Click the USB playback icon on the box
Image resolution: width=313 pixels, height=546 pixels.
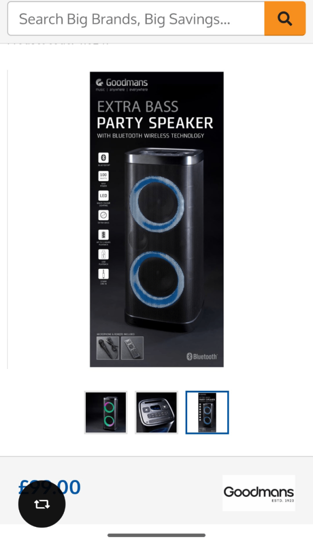pos(103,254)
